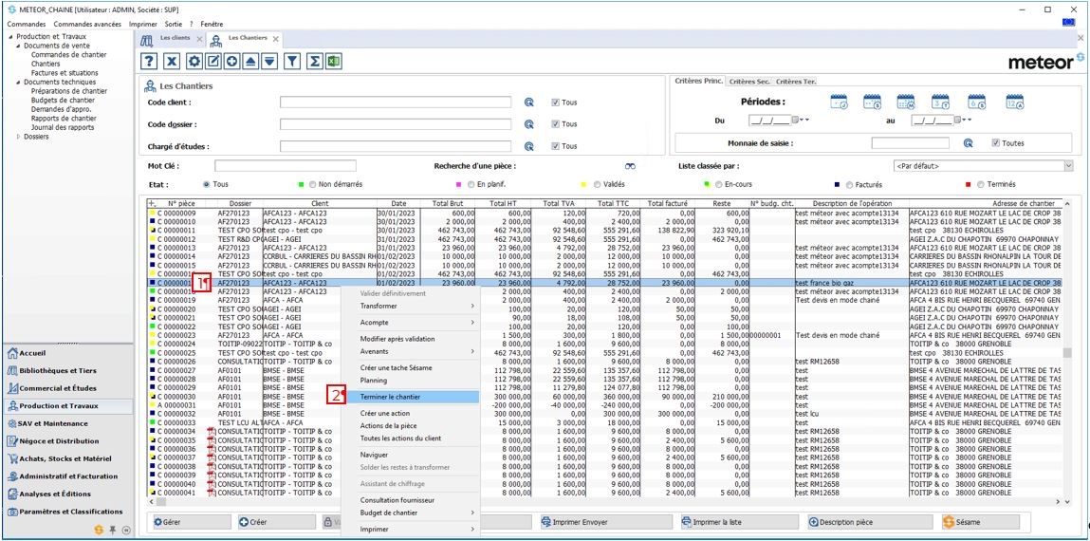Expand the Dossiers tree node
Viewport: 1090px width, 541px height.
point(19,137)
